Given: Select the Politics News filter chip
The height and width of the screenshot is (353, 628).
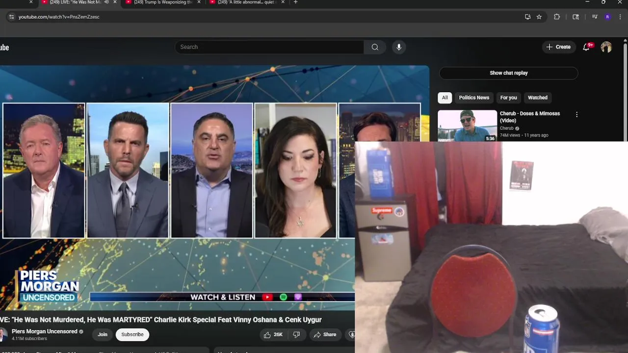Looking at the screenshot, I should coord(474,98).
